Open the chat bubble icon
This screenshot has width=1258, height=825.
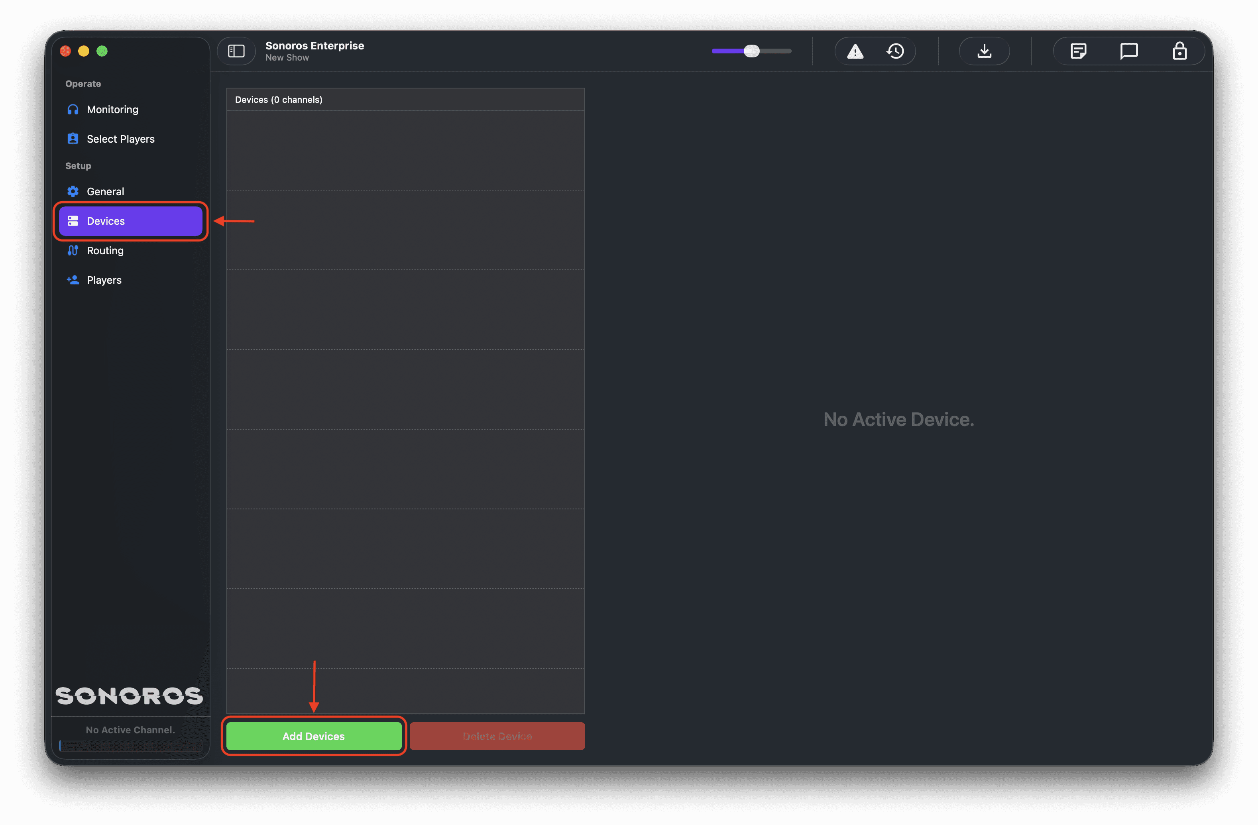tap(1129, 51)
